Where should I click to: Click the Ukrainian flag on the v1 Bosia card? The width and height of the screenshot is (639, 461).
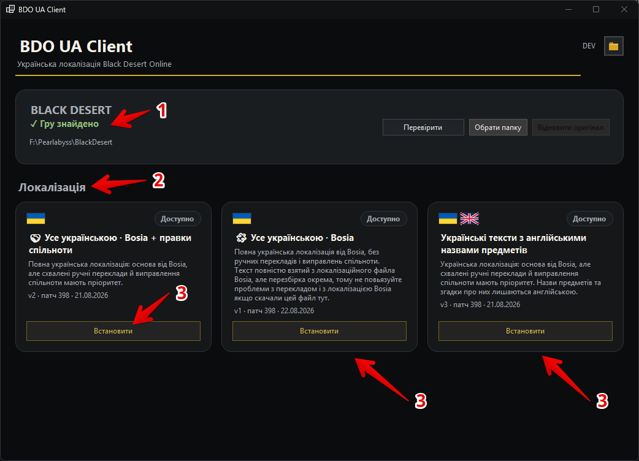242,218
